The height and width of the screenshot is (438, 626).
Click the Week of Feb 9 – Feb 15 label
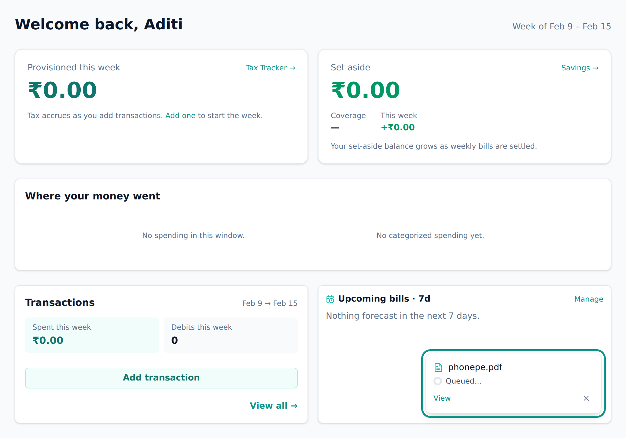tap(562, 27)
